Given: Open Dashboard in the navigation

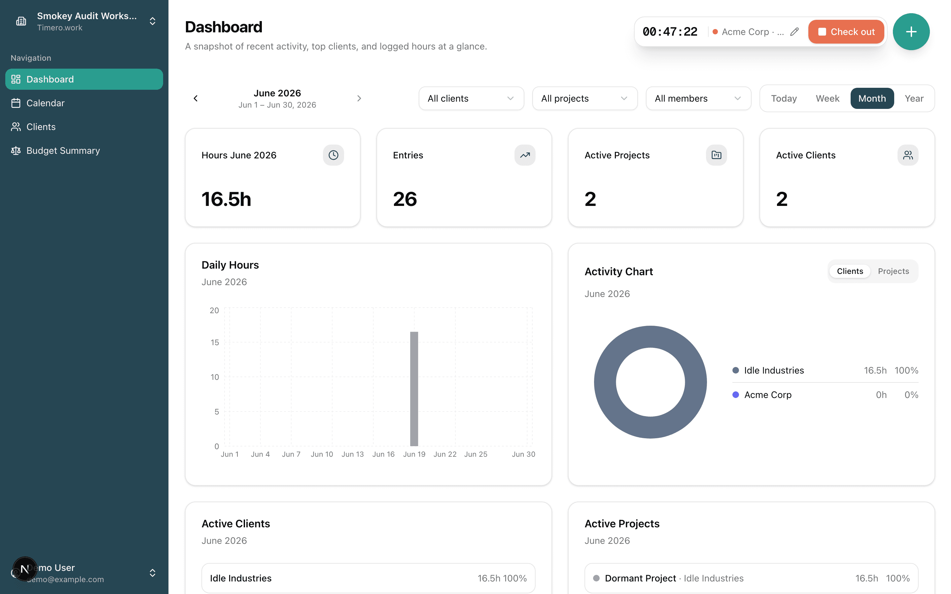Looking at the screenshot, I should pos(84,79).
